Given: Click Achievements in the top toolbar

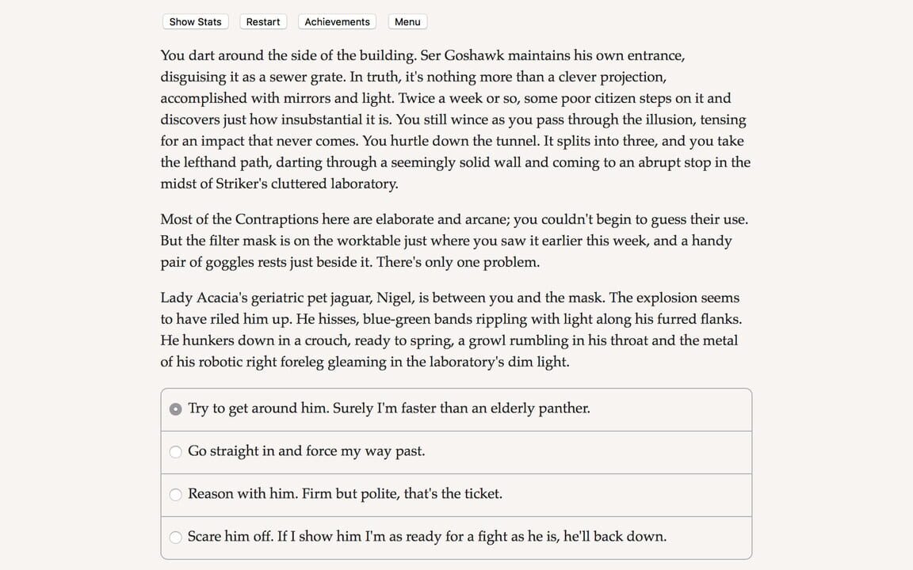Looking at the screenshot, I should click(x=336, y=21).
